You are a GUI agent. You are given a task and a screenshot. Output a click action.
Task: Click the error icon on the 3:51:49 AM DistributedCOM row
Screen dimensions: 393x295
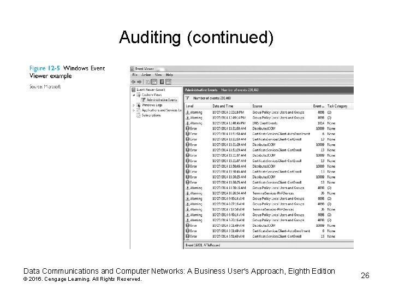tap(187, 225)
